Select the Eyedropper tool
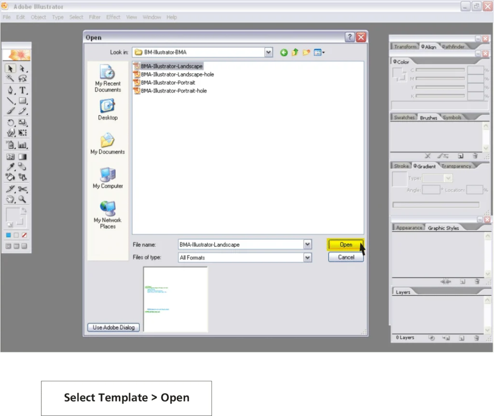 (10, 167)
